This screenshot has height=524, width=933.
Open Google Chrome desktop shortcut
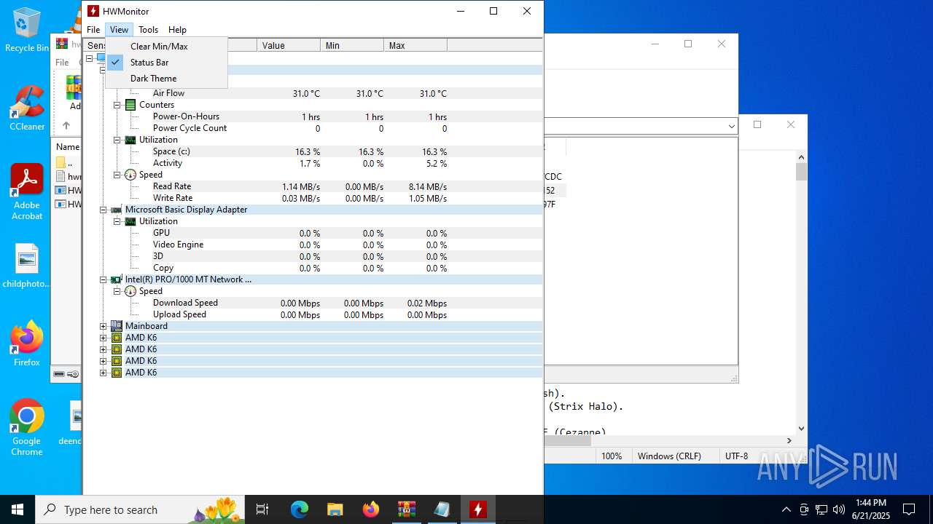(27, 428)
